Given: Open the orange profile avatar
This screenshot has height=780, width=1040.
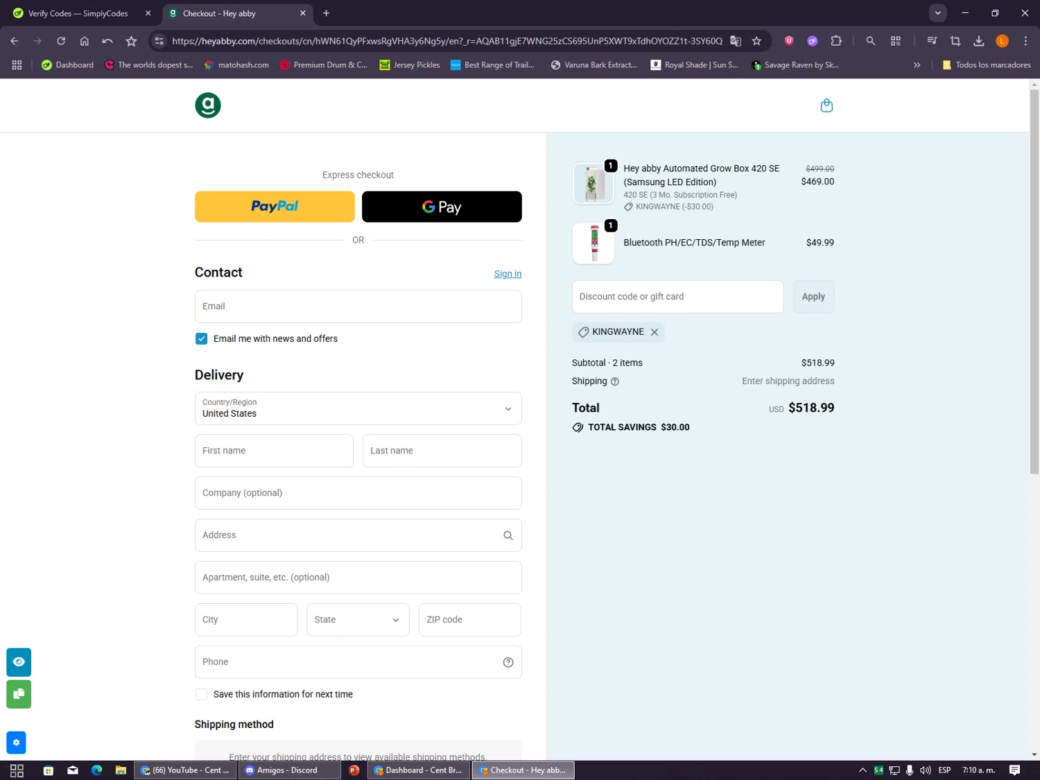Looking at the screenshot, I should click(1002, 41).
